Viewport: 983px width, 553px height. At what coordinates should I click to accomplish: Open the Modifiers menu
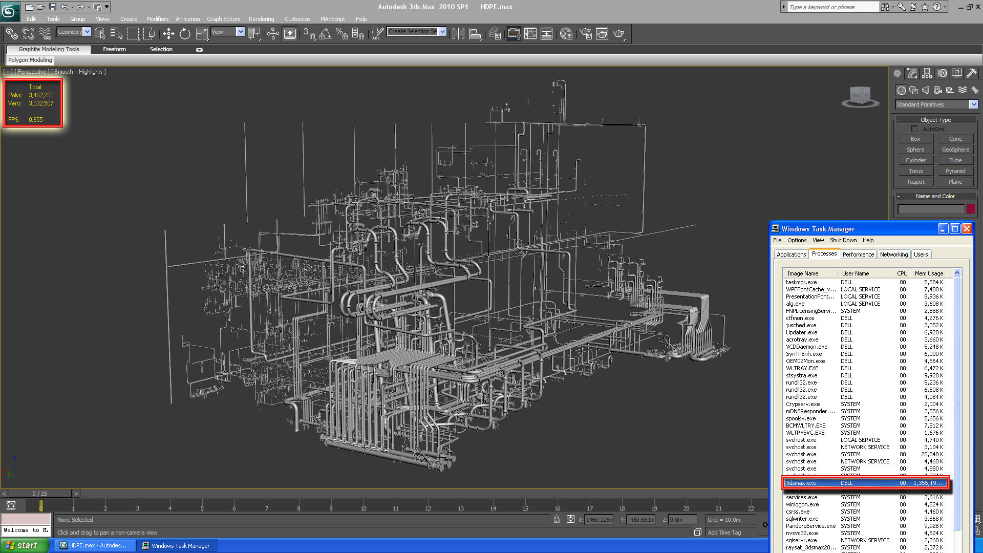[157, 19]
